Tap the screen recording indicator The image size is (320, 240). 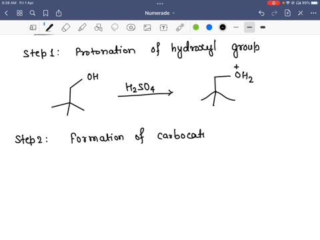pyautogui.click(x=273, y=3)
